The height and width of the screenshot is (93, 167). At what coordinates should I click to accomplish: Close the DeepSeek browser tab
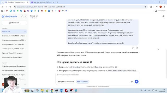coord(28,2)
